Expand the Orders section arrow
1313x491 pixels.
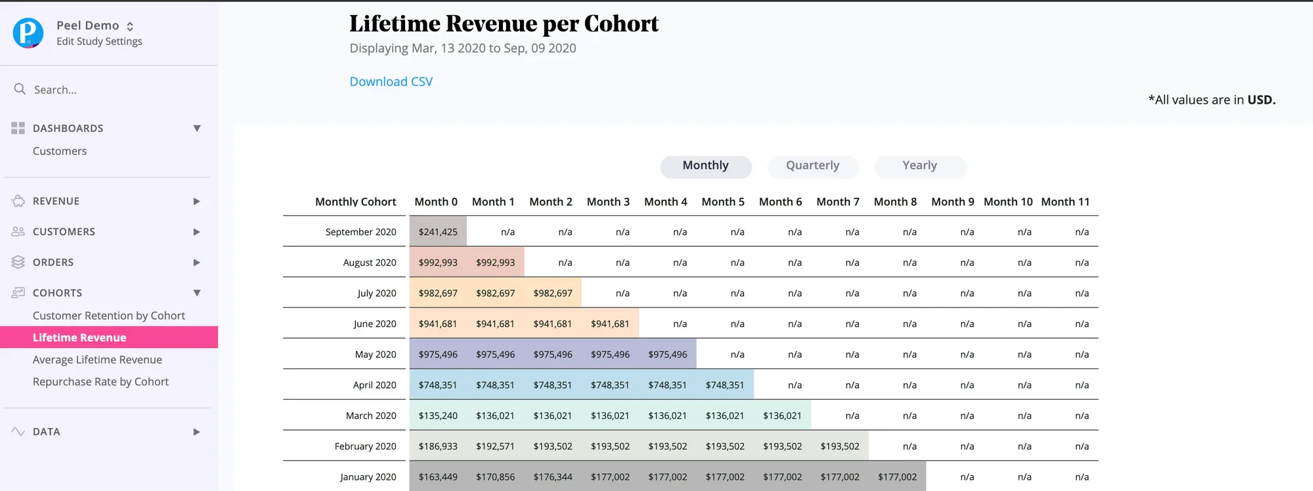click(x=196, y=263)
